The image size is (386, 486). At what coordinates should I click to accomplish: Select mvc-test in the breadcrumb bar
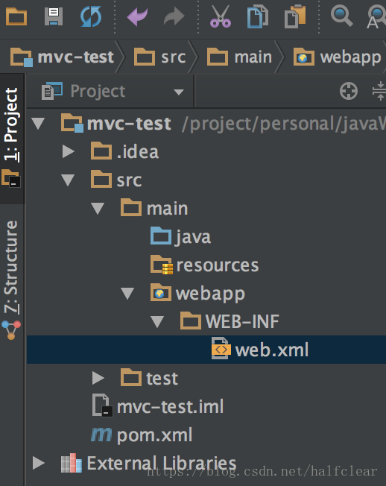63,57
